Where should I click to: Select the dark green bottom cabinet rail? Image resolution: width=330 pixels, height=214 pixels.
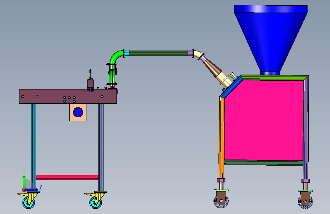263,163
